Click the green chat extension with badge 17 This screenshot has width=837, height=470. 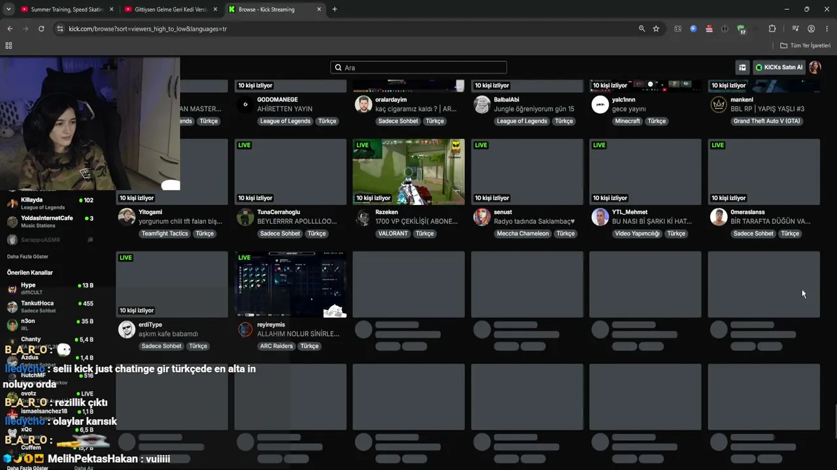[741, 29]
